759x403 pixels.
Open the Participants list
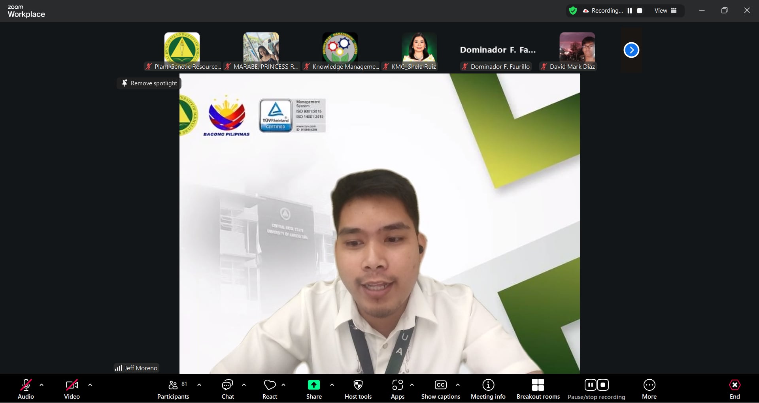pos(173,389)
